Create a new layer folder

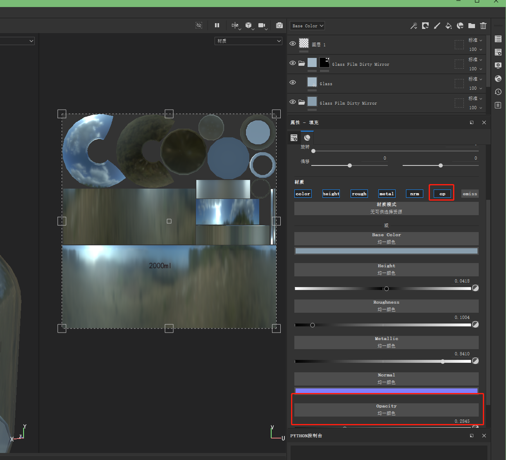point(472,26)
